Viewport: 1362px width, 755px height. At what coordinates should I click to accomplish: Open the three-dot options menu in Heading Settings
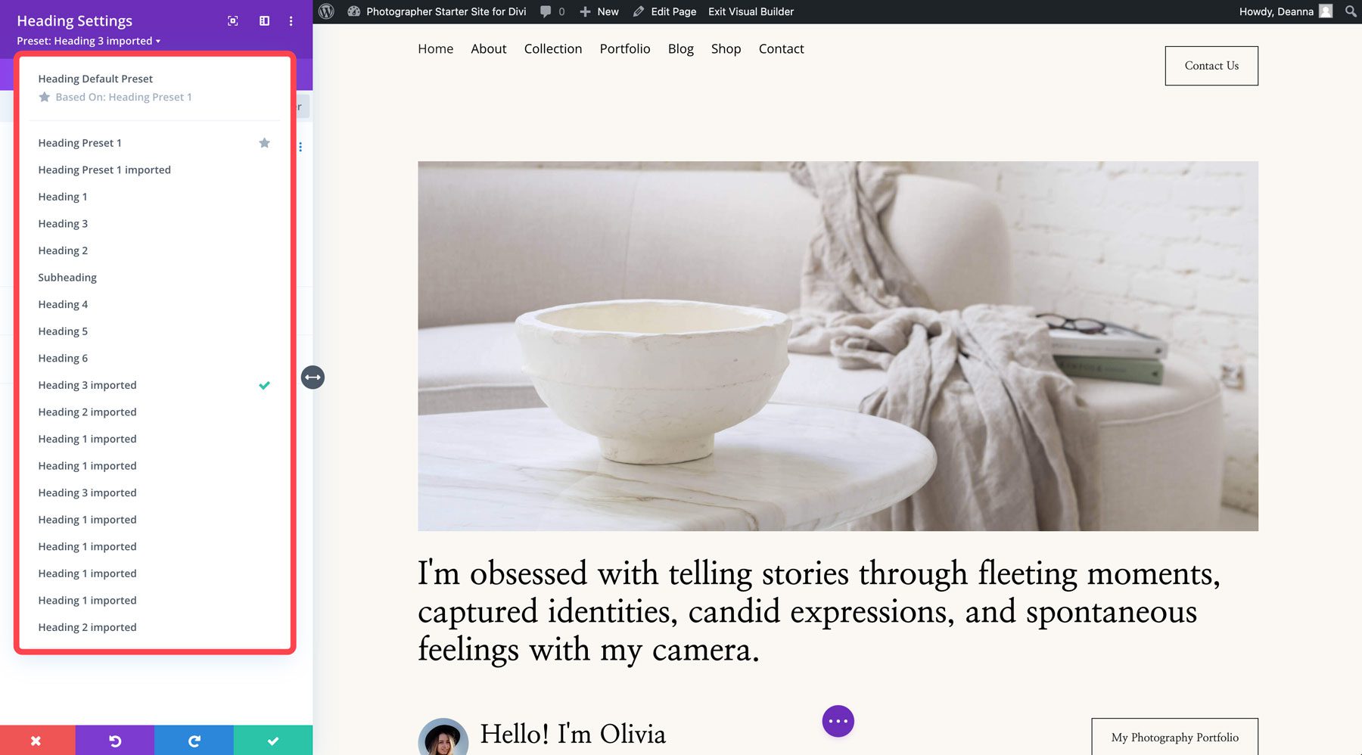click(x=291, y=21)
